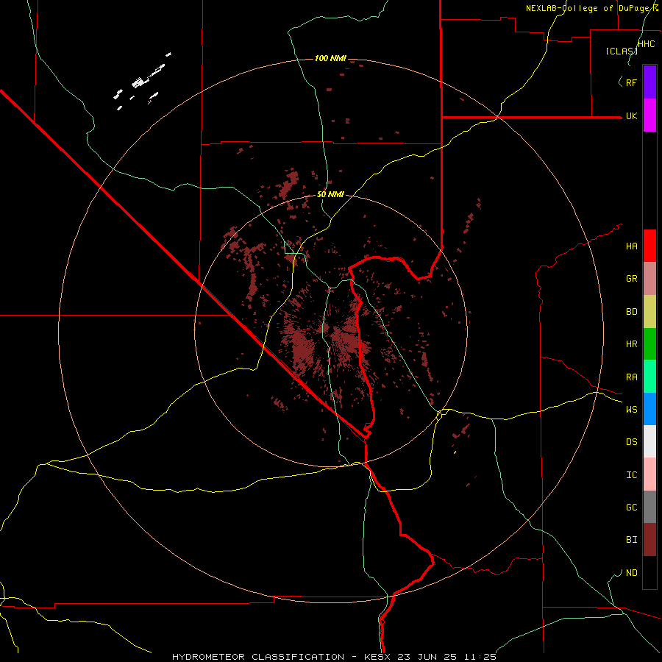
Task: Click the 'KESX' radar site identifier
Action: point(377,657)
